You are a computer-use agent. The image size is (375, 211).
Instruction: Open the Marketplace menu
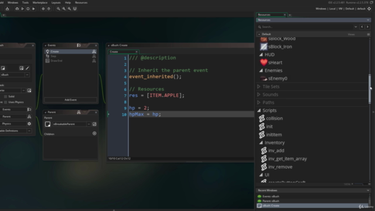[40, 2]
